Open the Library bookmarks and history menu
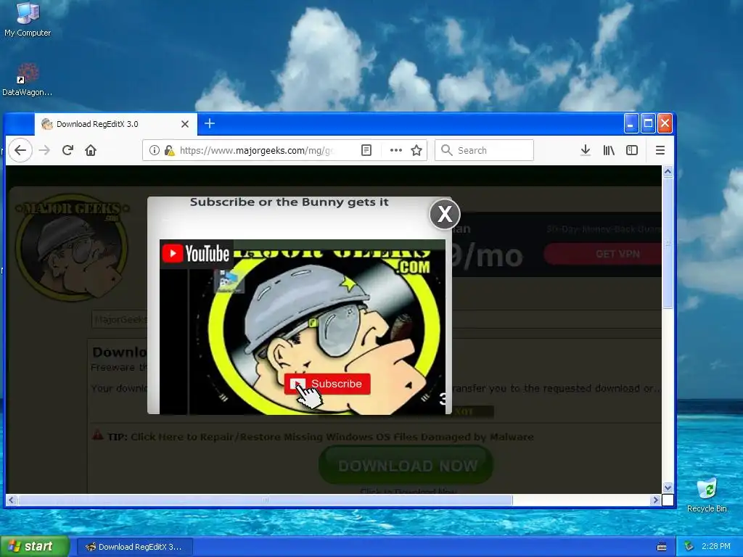 609,151
